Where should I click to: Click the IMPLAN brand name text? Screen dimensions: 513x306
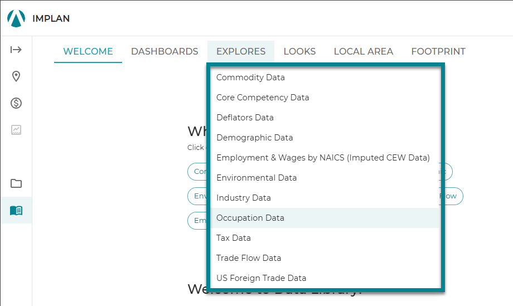(x=51, y=18)
